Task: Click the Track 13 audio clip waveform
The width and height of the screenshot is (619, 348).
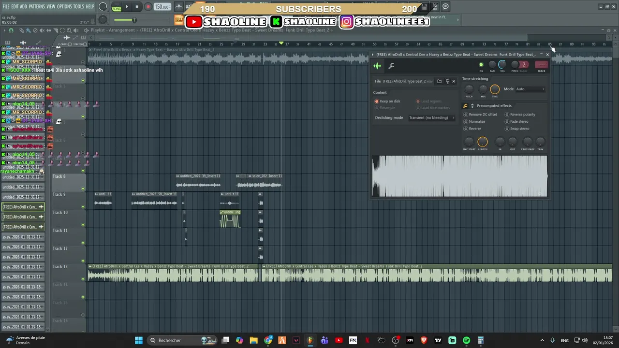Action: (x=350, y=275)
